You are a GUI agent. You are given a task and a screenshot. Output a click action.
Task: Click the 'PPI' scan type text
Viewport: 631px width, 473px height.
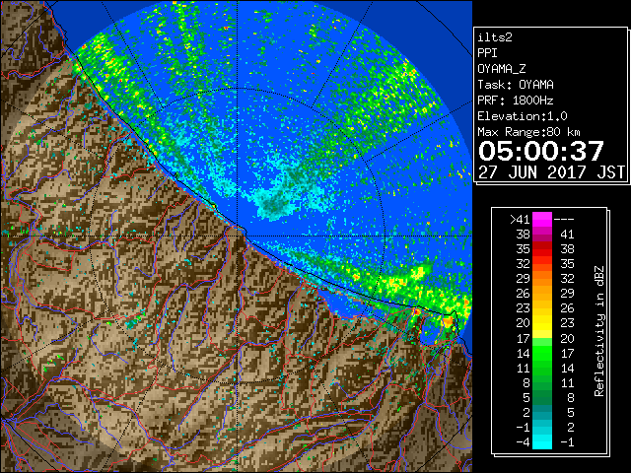487,53
